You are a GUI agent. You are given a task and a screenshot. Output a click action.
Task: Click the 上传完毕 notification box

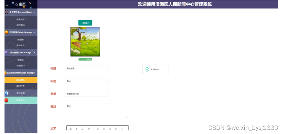(x=156, y=69)
